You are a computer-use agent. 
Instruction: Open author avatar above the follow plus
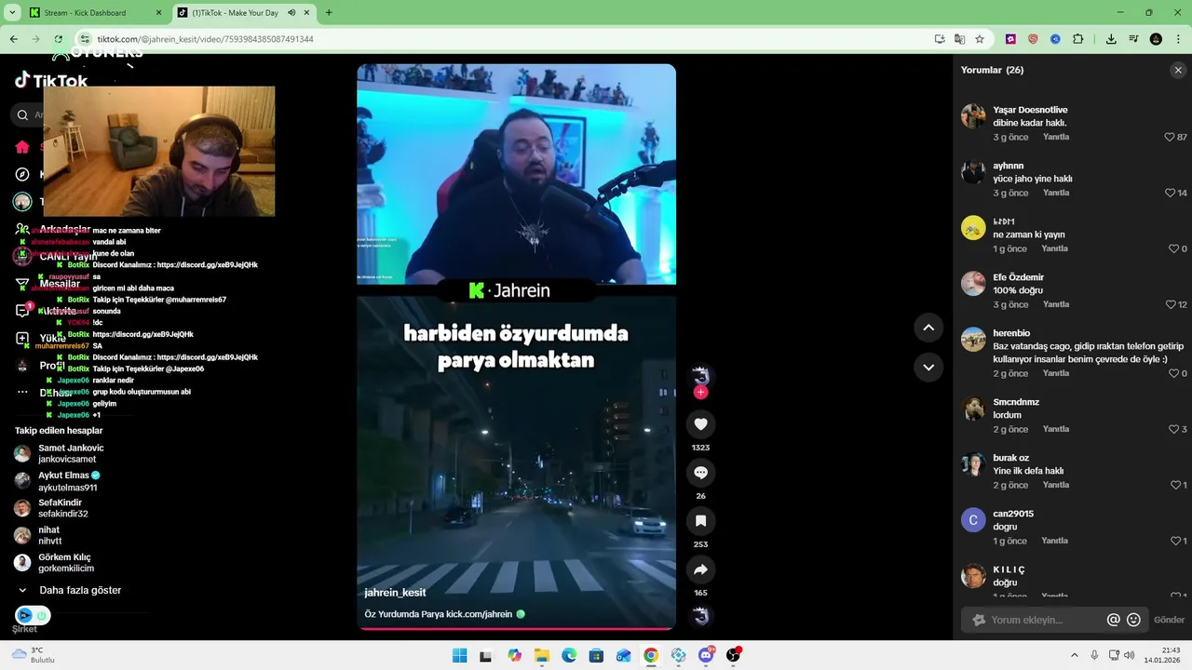pyautogui.click(x=700, y=376)
